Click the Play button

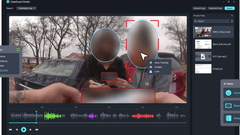pos(24,130)
